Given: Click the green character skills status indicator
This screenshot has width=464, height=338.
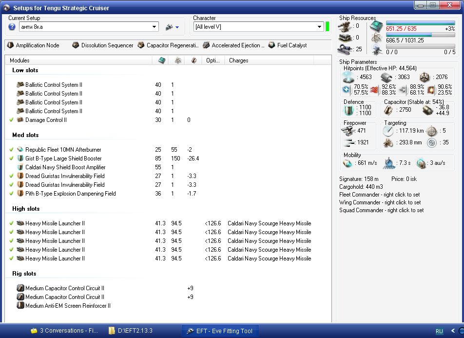Looking at the screenshot, I should pyautogui.click(x=328, y=27).
